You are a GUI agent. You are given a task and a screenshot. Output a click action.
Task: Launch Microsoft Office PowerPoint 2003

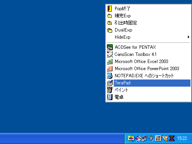click(x=148, y=69)
